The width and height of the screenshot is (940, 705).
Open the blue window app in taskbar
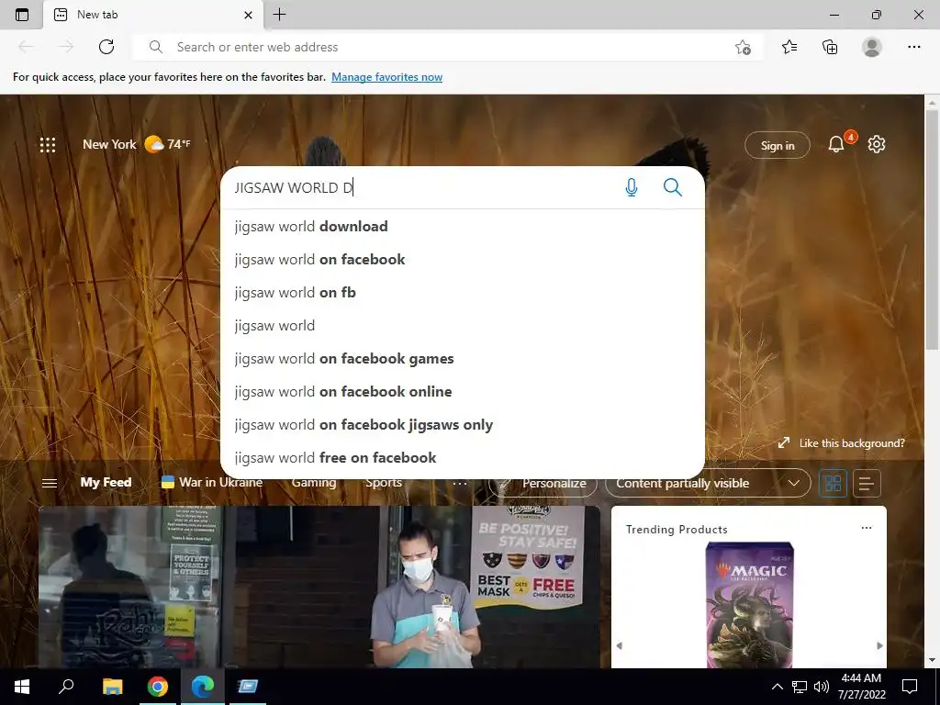pyautogui.click(x=247, y=687)
